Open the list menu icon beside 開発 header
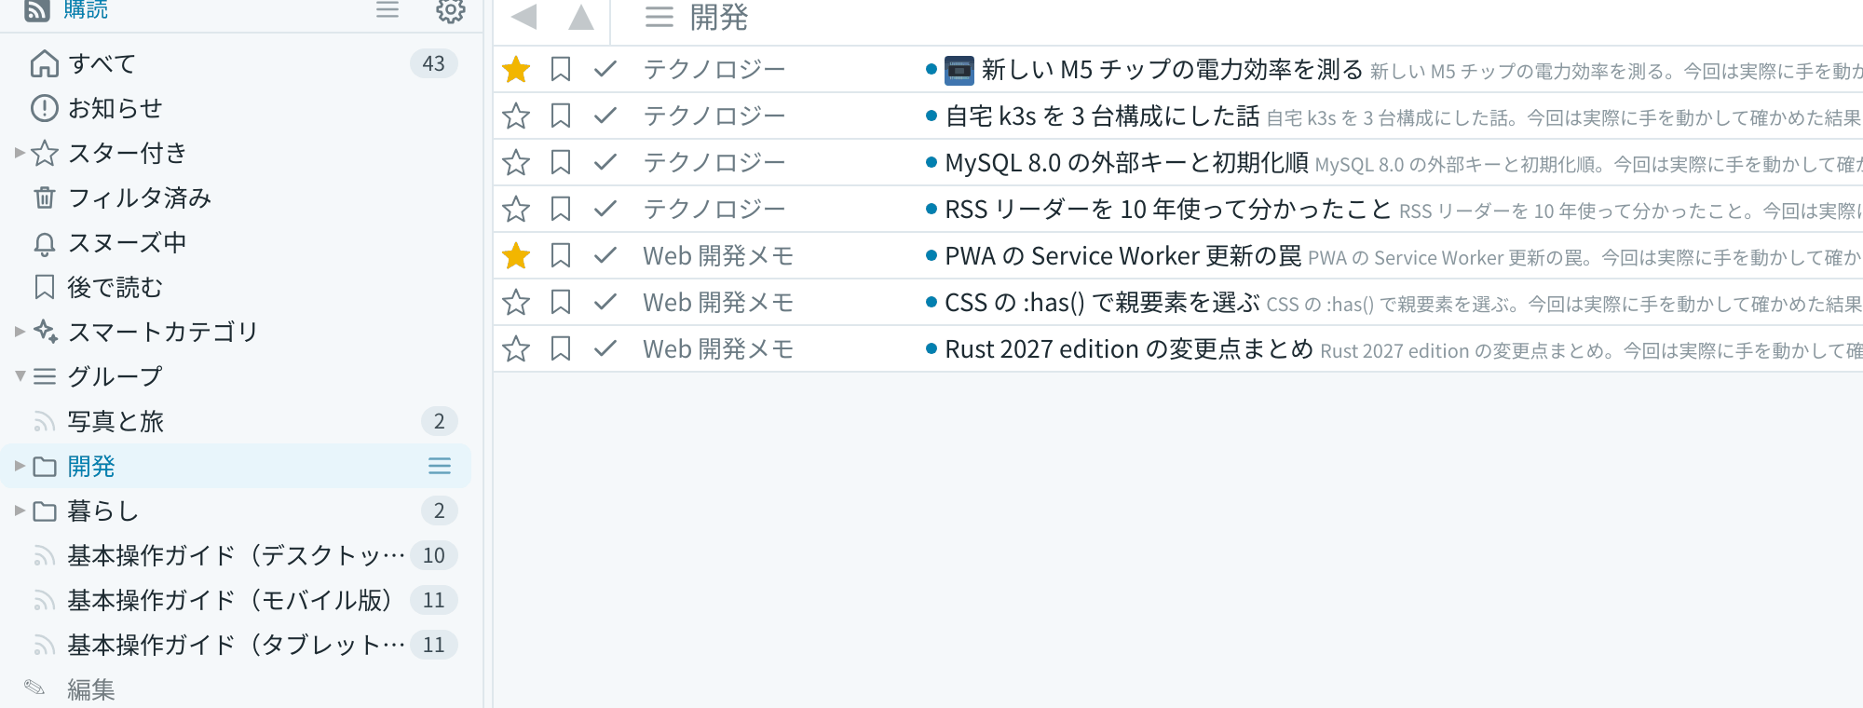Screen dimensions: 1863x708 click(660, 17)
